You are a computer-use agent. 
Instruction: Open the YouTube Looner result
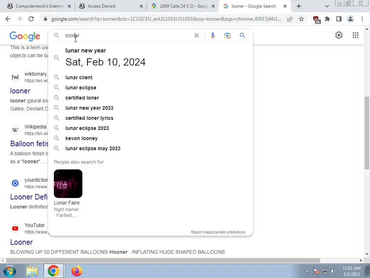pos(21,242)
